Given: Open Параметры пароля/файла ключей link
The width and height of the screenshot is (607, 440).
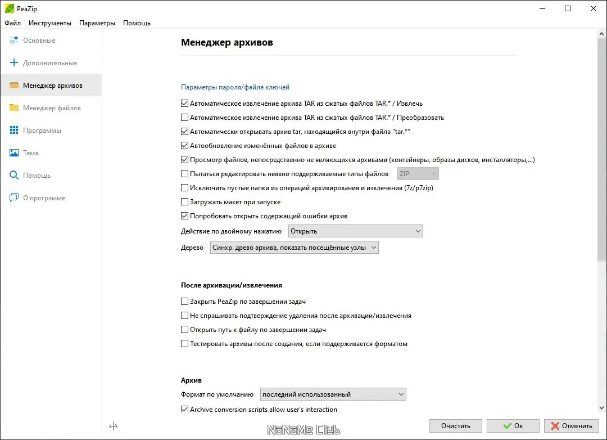Looking at the screenshot, I should click(x=235, y=87).
